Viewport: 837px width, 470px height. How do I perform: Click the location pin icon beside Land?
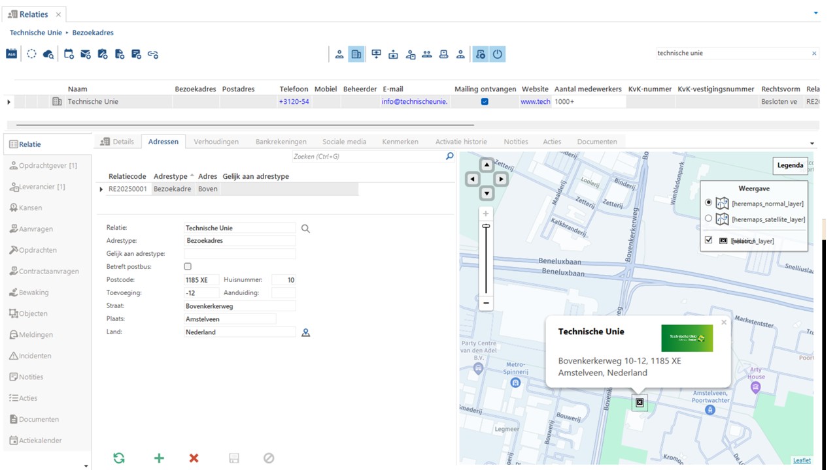click(305, 332)
